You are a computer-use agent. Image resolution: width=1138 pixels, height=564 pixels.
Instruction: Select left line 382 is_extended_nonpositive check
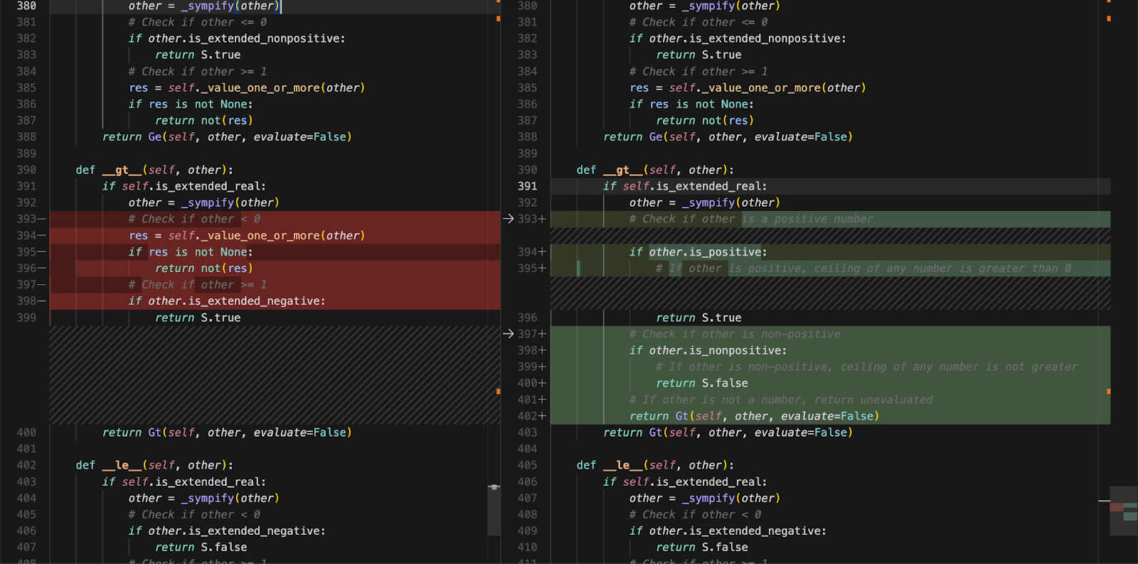(237, 38)
